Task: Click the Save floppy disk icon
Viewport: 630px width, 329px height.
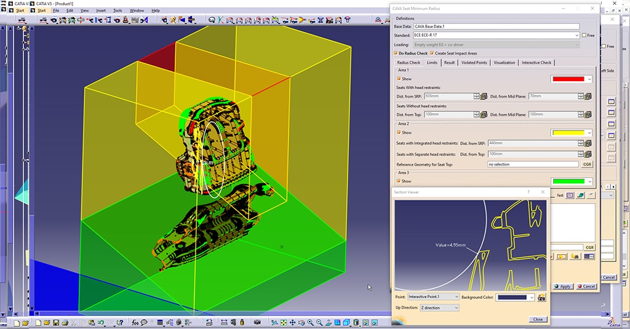Action: [56, 323]
